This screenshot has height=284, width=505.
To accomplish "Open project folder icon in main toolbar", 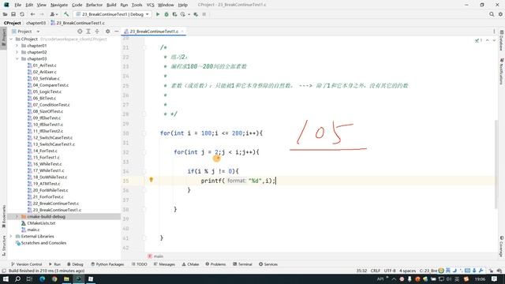I will point(6,14).
